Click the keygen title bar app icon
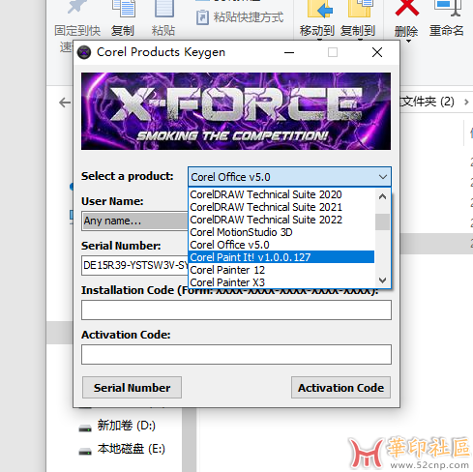Viewport: 473px width, 472px height. point(84,52)
